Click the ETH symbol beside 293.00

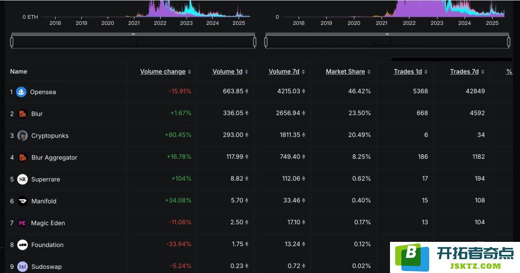click(246, 134)
